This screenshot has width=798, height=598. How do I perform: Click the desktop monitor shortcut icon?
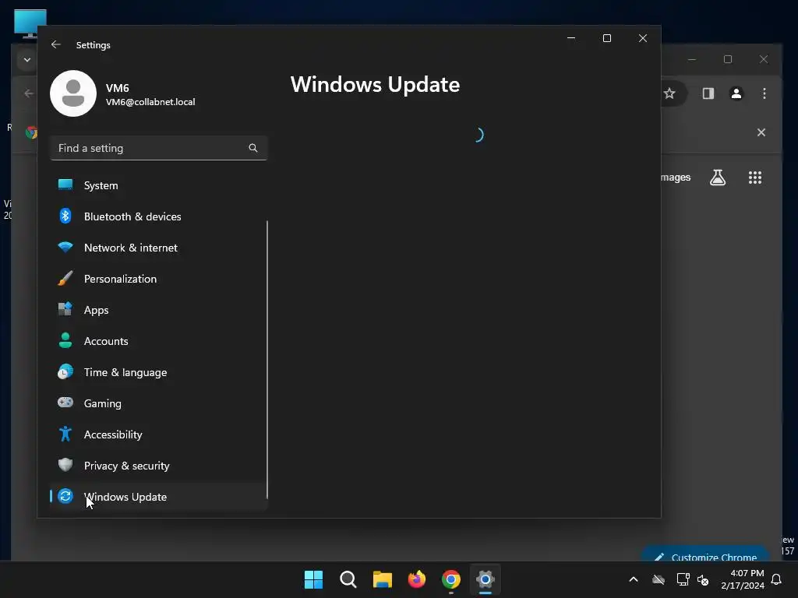coord(30,23)
